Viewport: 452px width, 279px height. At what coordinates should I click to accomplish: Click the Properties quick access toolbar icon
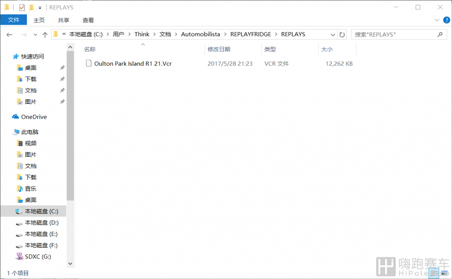[22, 7]
